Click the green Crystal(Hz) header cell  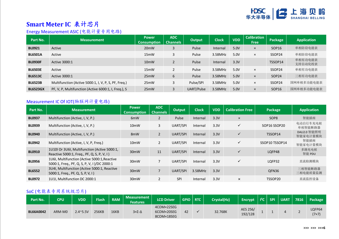tap(221, 200)
